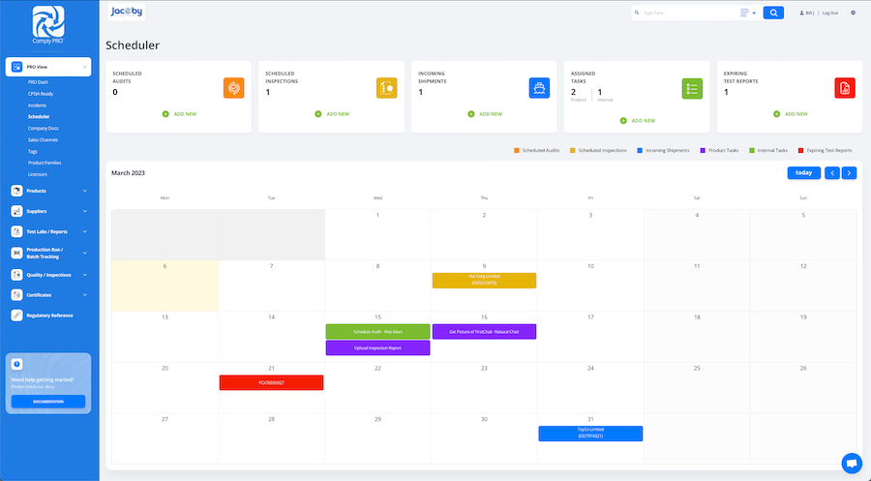Screen dimensions: 871x481
Task: Click the today button
Action: (804, 172)
